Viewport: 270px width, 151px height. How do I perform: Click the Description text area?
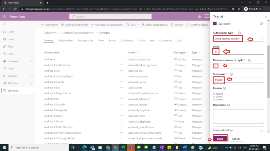pos(239,117)
